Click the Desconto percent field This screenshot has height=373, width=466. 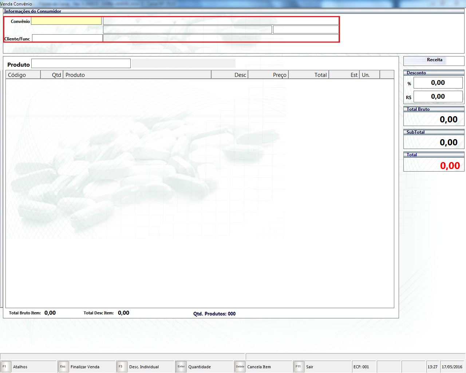[x=438, y=83]
